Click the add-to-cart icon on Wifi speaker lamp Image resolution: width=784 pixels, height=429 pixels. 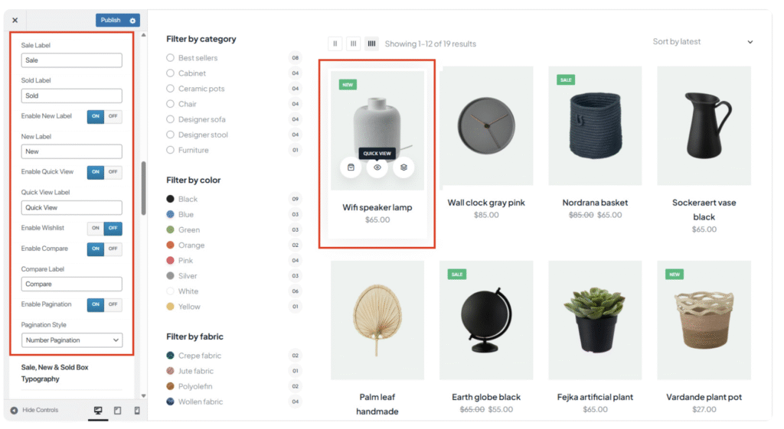click(351, 167)
